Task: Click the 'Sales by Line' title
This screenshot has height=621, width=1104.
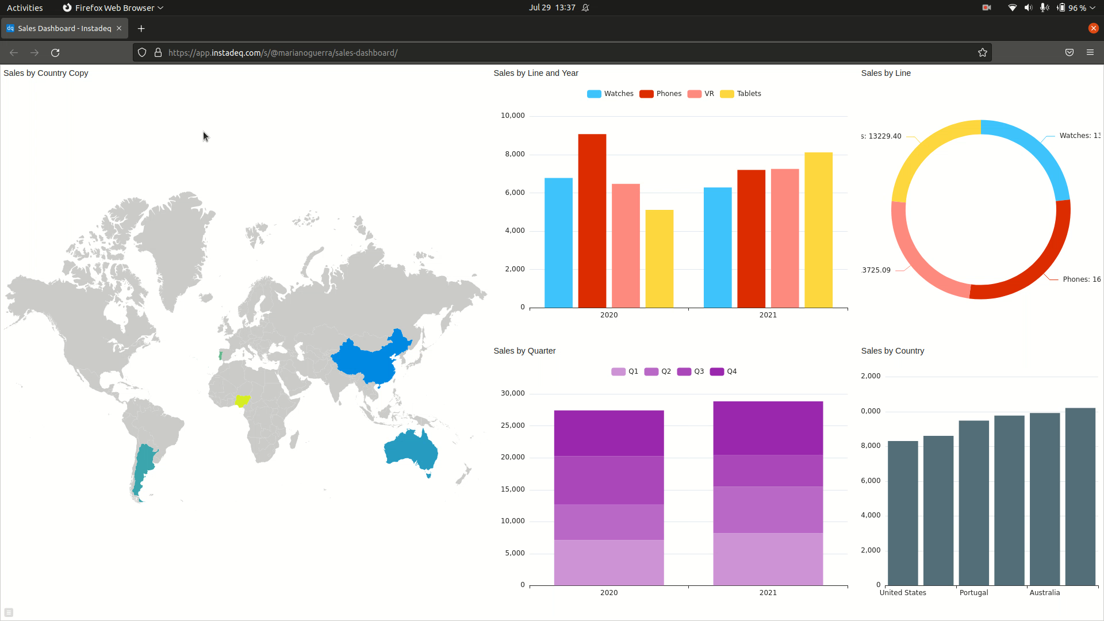Action: point(886,73)
